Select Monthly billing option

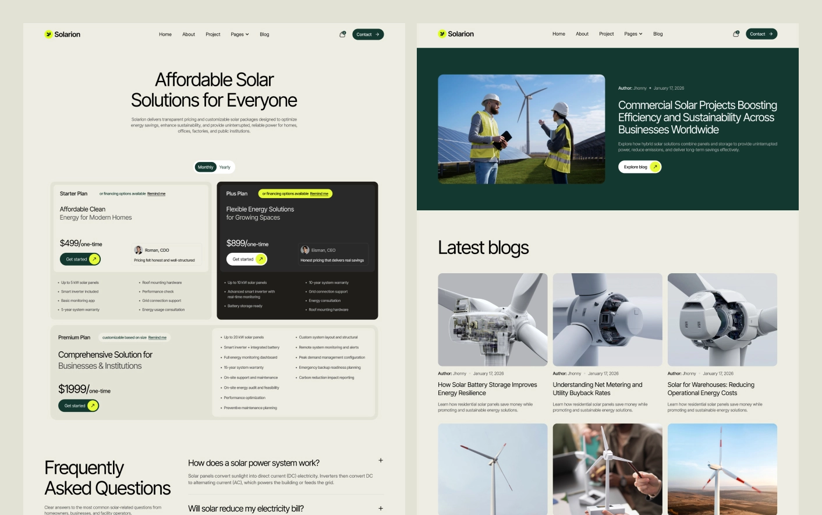point(205,167)
